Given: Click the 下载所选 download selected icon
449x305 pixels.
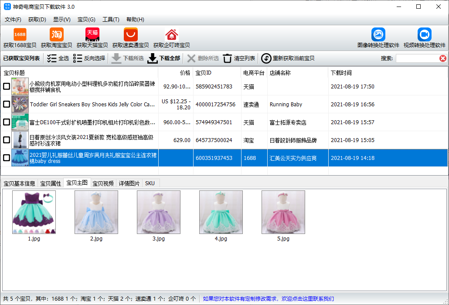Looking at the screenshot, I should coord(116,58).
